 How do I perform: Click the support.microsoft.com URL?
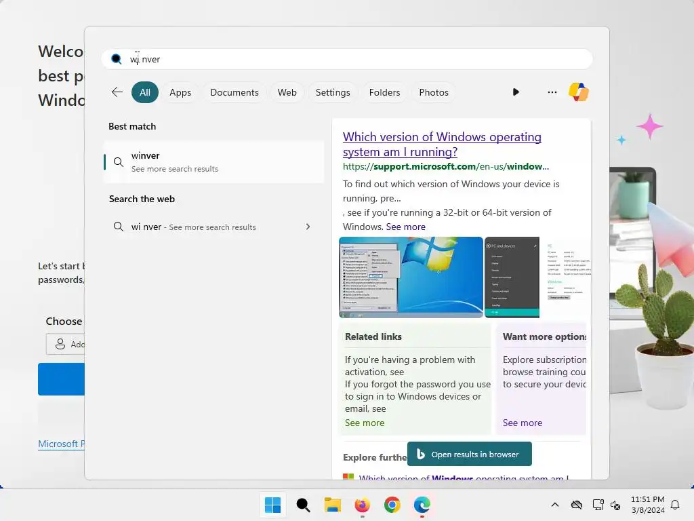[x=446, y=167]
